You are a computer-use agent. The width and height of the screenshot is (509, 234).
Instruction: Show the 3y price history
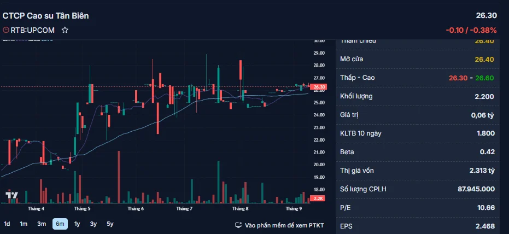point(93,224)
